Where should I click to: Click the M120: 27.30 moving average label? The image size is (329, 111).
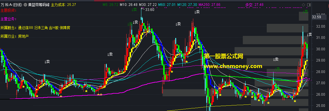[x=187, y=5]
